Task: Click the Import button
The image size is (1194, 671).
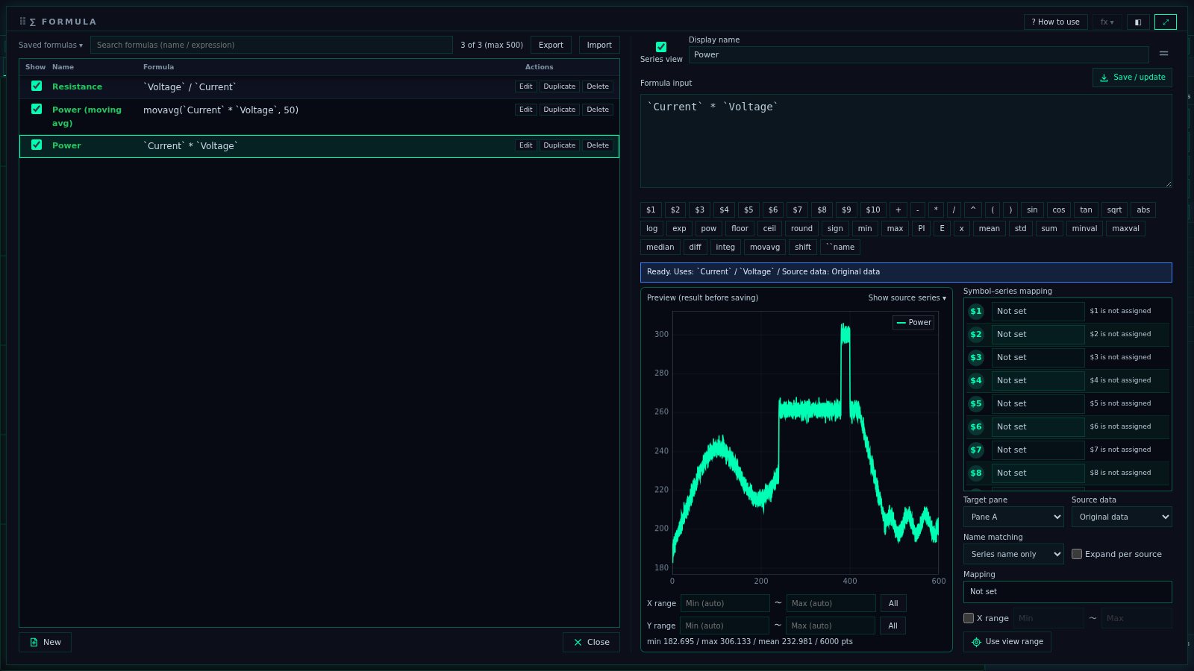Action: [x=599, y=45]
